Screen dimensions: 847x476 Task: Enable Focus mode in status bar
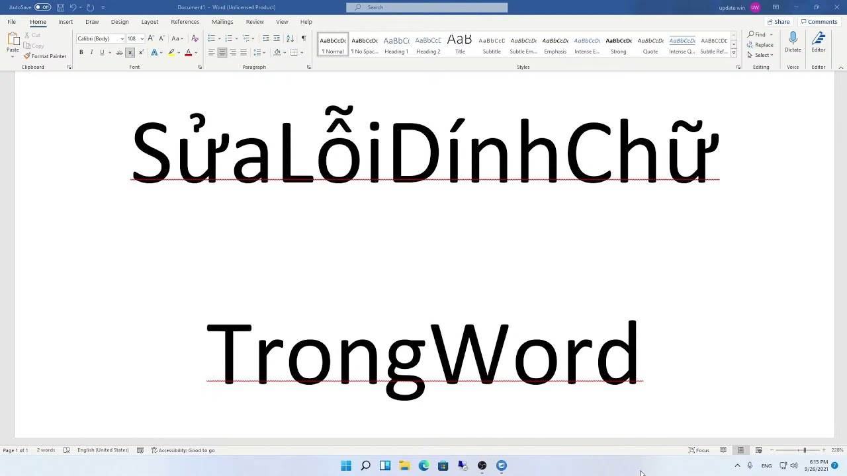699,450
